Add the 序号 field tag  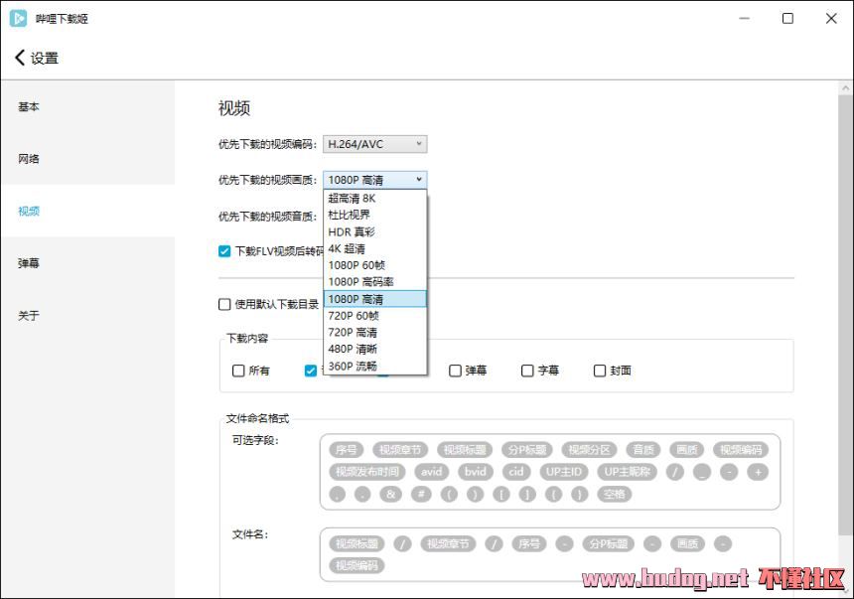347,450
